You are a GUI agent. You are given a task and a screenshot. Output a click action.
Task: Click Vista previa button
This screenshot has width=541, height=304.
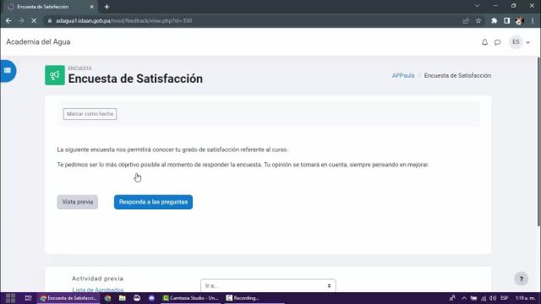coord(78,202)
